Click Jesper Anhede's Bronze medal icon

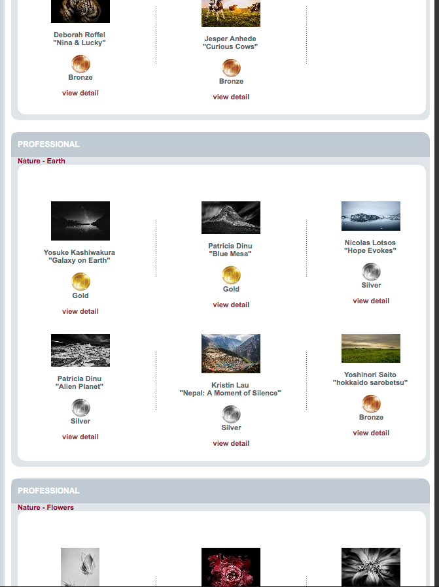(231, 68)
